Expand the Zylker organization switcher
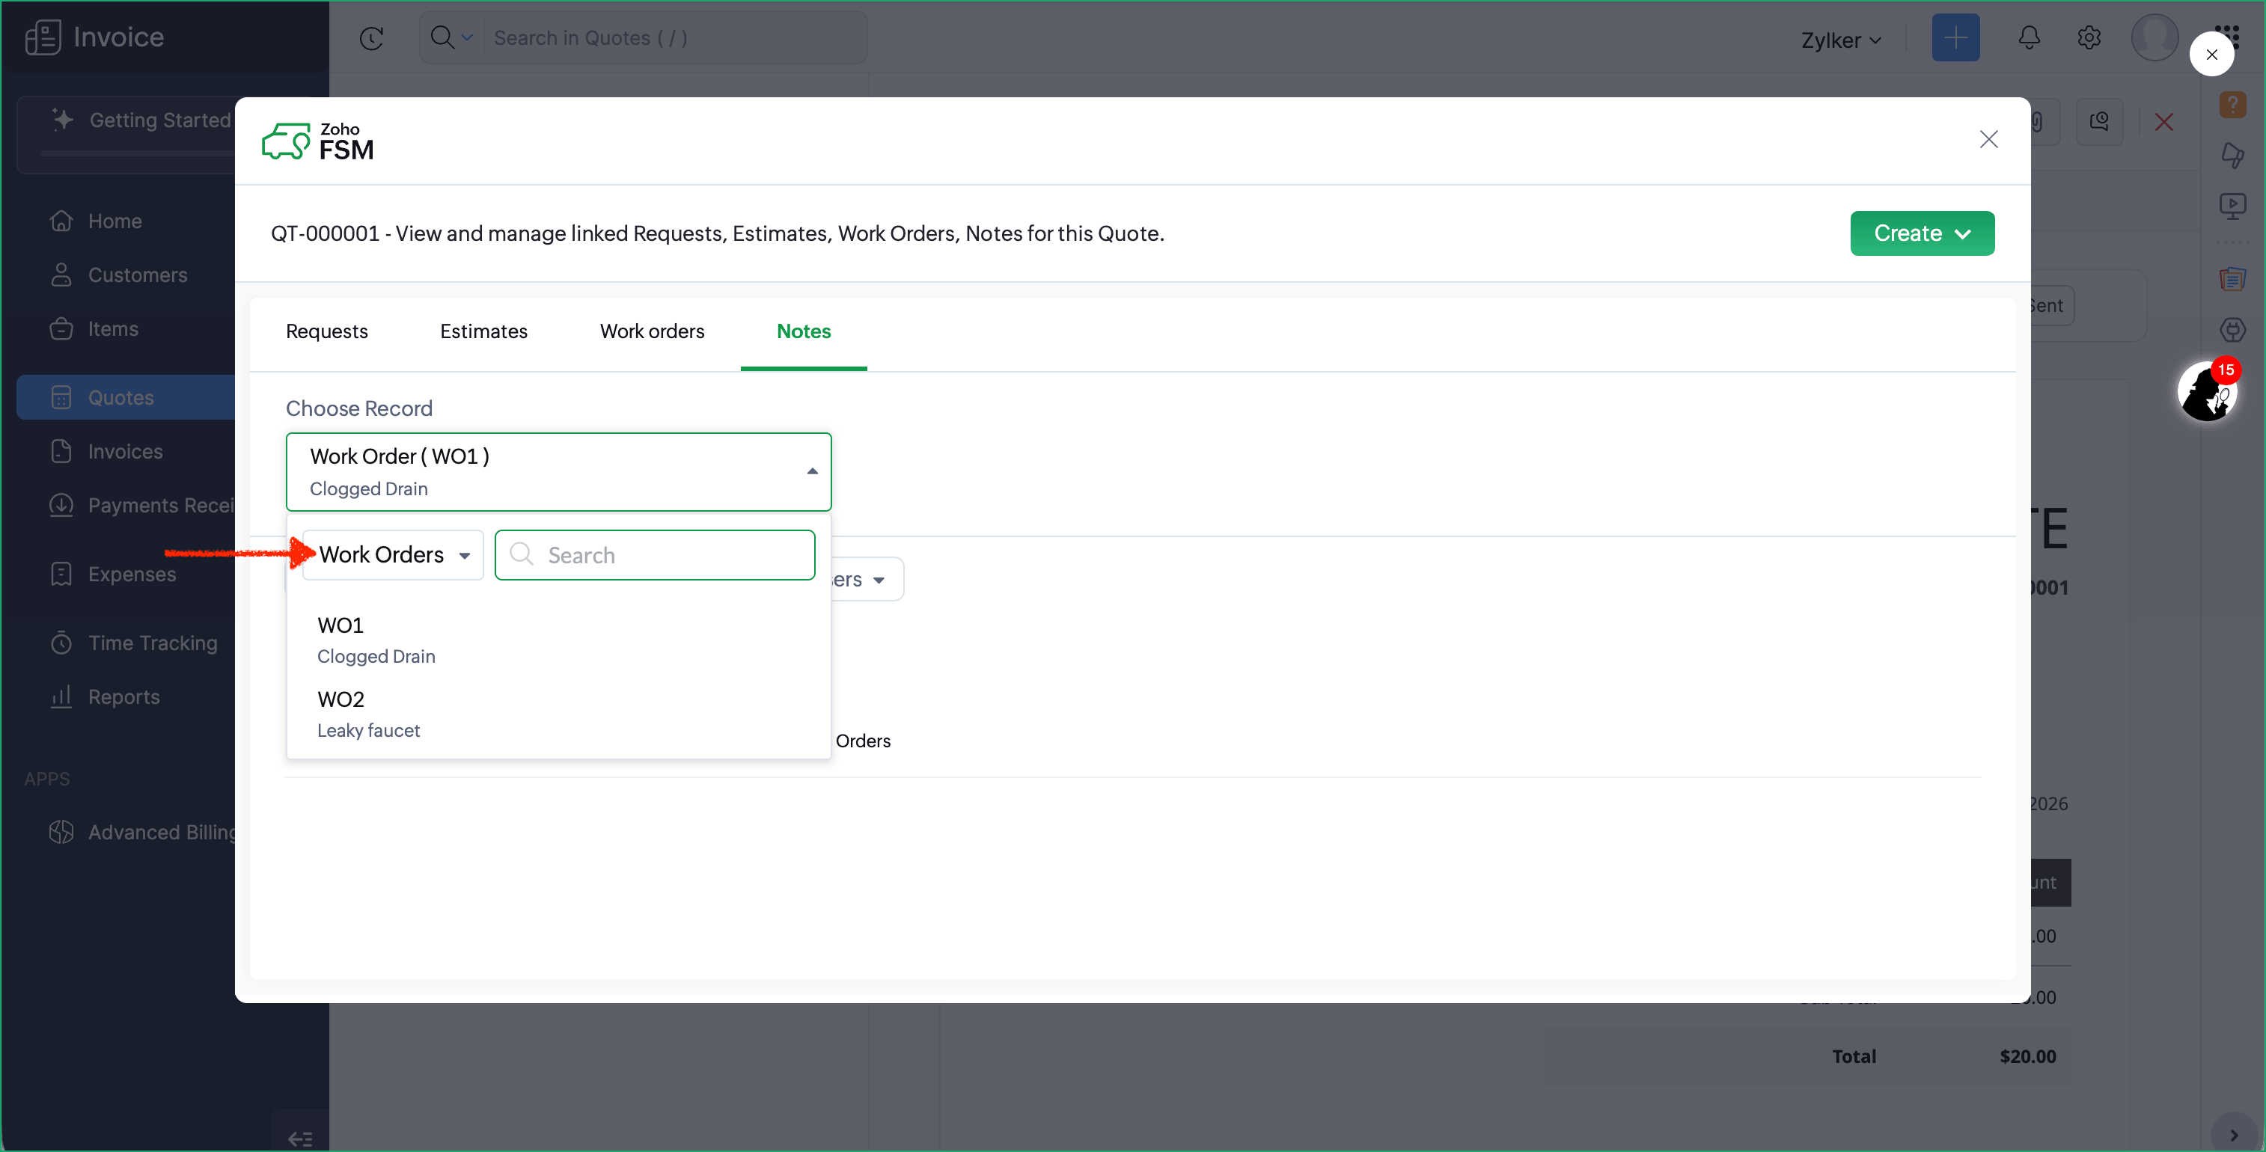The image size is (2266, 1152). [x=1840, y=40]
